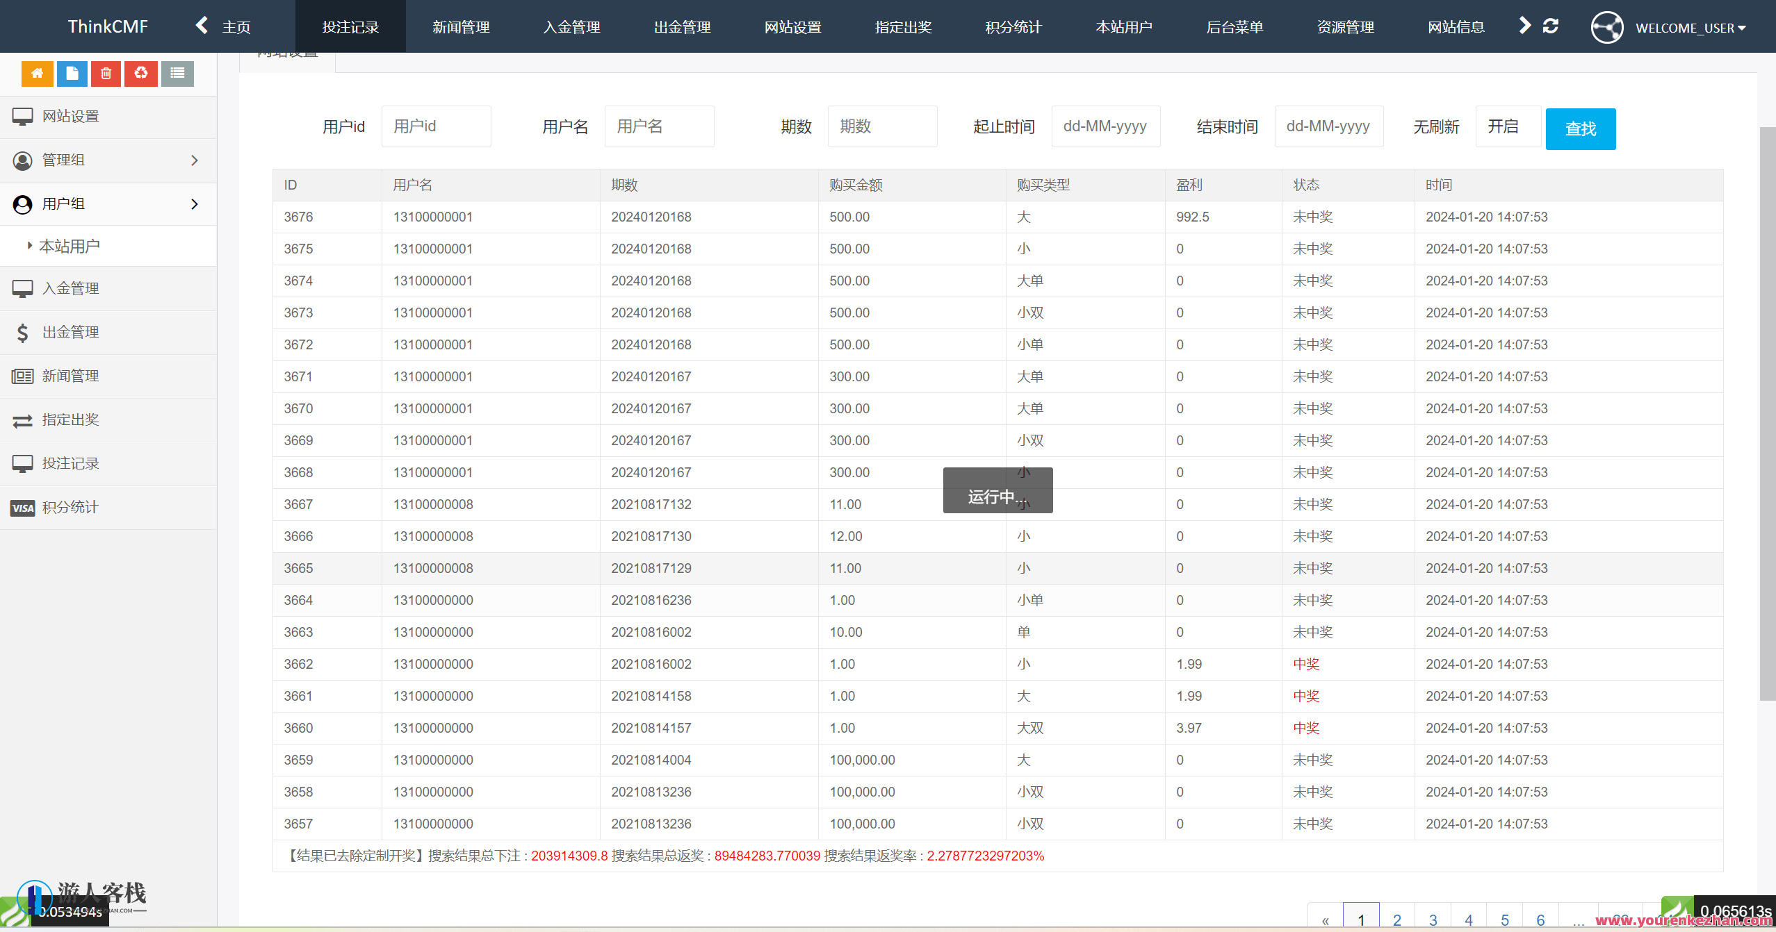Click the red trash shortcut icon
This screenshot has height=932, width=1776.
pos(106,74)
